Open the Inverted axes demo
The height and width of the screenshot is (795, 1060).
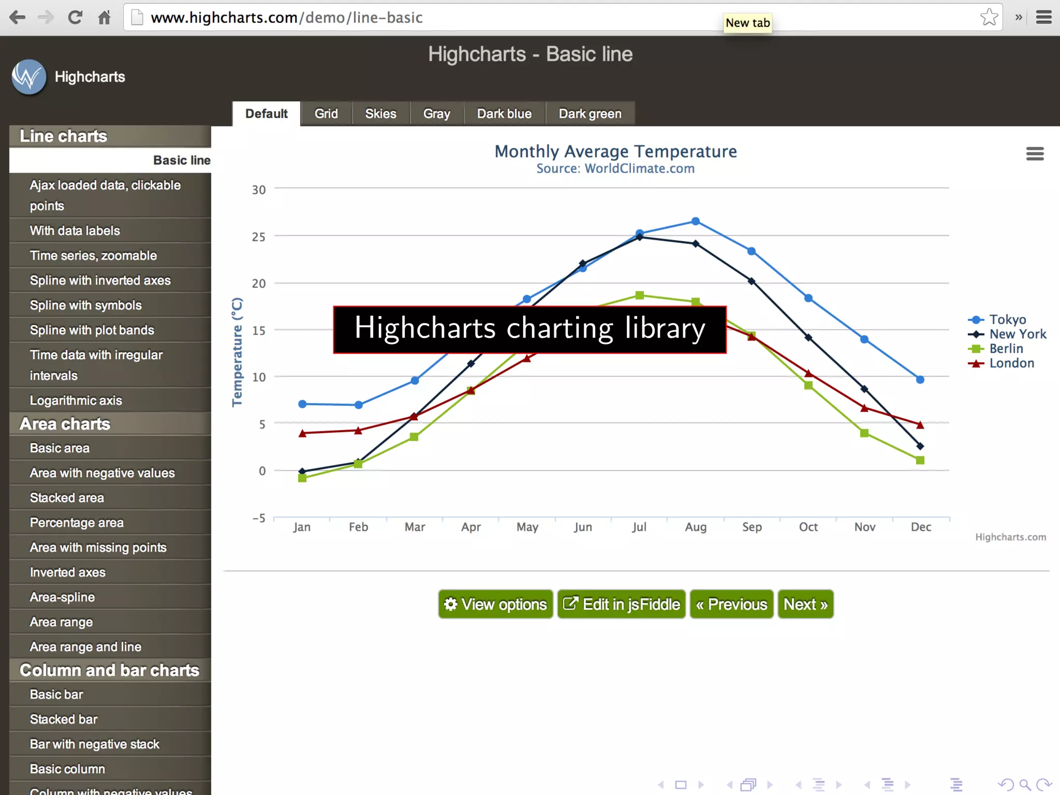(x=110, y=572)
